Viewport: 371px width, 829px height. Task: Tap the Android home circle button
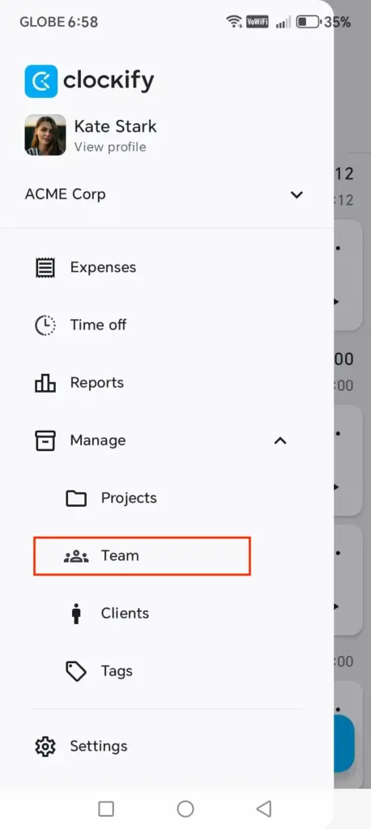pos(185,809)
